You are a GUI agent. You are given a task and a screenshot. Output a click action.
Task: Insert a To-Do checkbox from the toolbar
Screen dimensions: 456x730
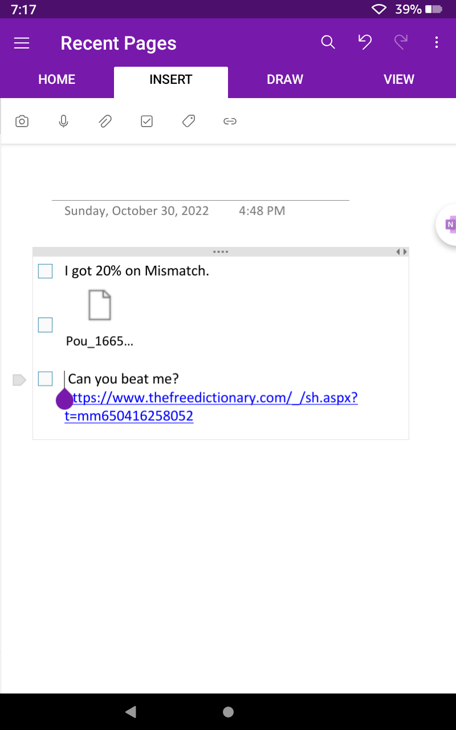click(x=146, y=121)
